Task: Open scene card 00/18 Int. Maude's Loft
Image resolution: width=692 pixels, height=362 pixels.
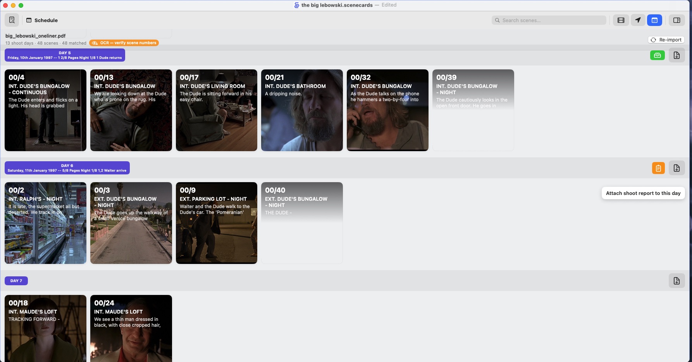Action: click(x=45, y=328)
